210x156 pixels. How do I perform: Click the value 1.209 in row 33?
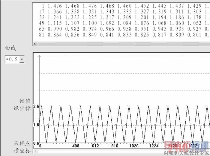point(124,17)
